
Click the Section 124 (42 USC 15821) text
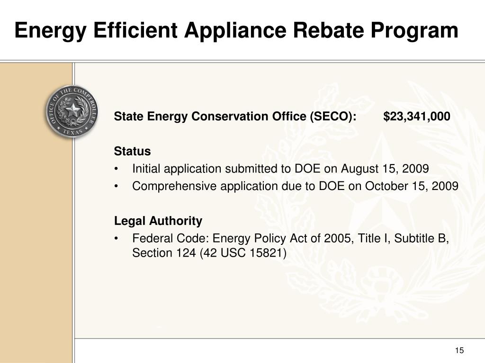click(209, 253)
